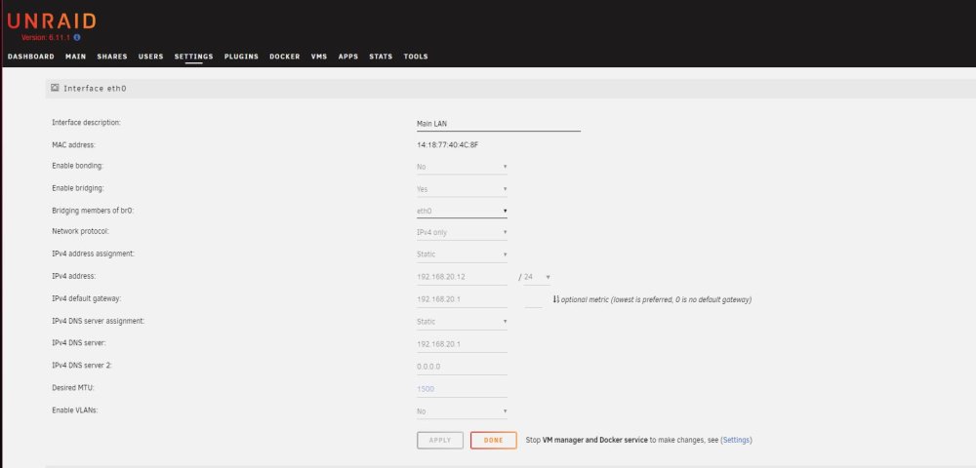Image resolution: width=976 pixels, height=468 pixels.
Task: Open the Users page
Action: point(150,57)
